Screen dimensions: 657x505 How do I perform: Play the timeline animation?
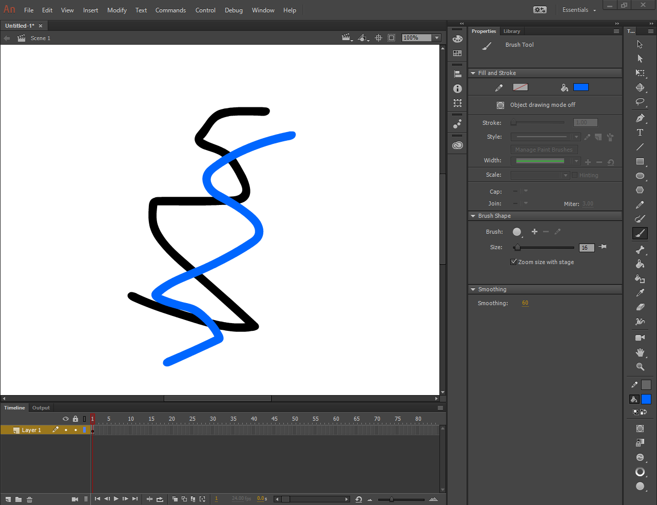(116, 499)
